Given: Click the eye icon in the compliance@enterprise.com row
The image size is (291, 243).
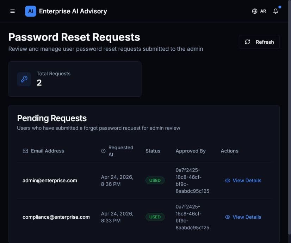Looking at the screenshot, I should [228, 217].
